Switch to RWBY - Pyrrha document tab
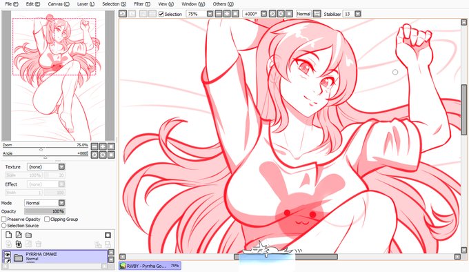This screenshot has width=469, height=272. click(150, 265)
